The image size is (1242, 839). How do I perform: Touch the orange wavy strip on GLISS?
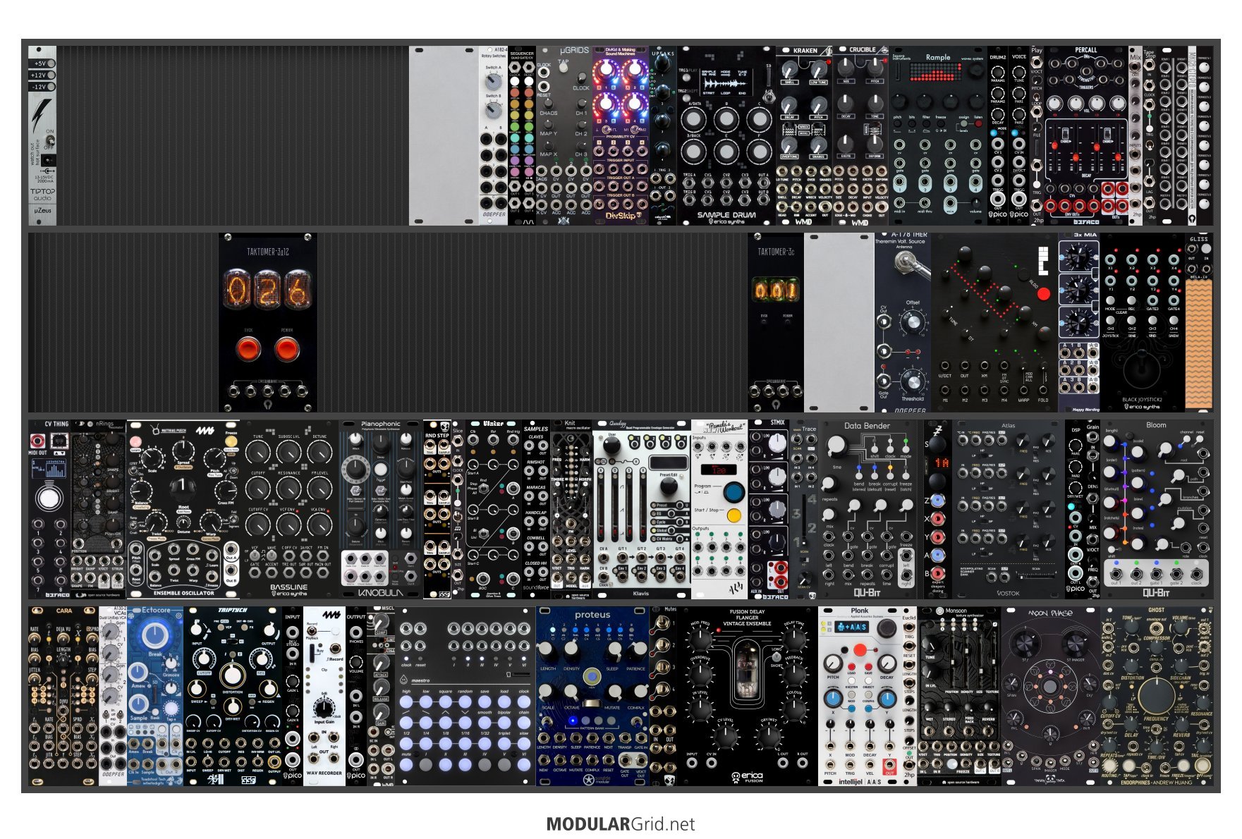[1199, 344]
